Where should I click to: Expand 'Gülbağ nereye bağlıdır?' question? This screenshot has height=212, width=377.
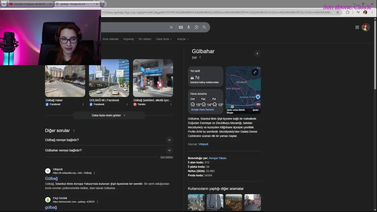click(109, 140)
